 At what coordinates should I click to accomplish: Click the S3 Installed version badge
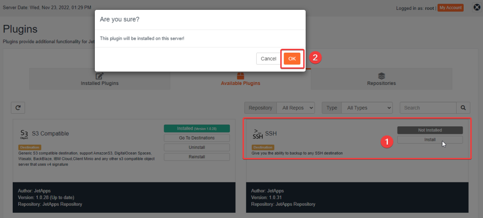pyautogui.click(x=197, y=128)
